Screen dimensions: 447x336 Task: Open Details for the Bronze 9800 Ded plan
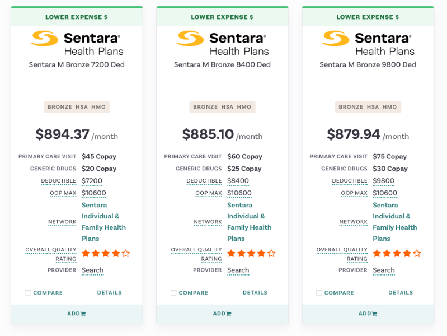(400, 293)
